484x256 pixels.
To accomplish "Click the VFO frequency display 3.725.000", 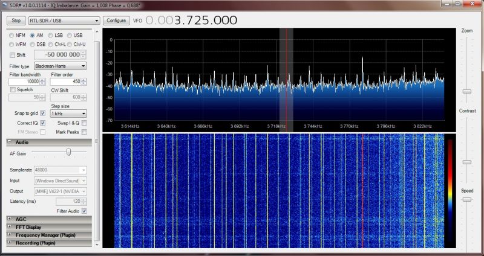I will pos(191,21).
